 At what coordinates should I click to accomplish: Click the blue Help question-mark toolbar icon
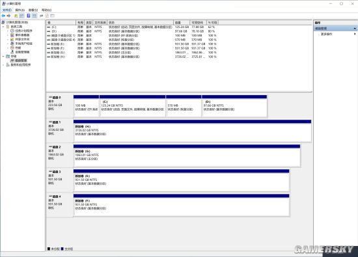29,16
